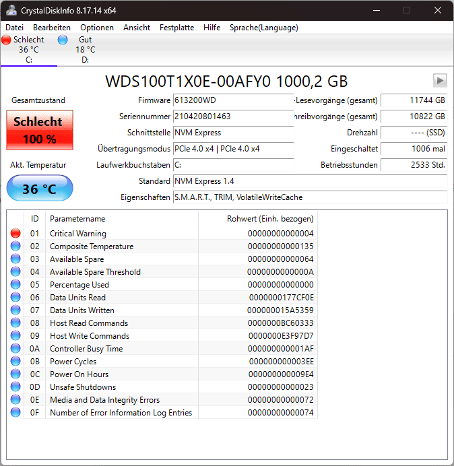Click the Lesevorgänge value 11744 GB
Screen dimensions: 454x466
point(414,100)
